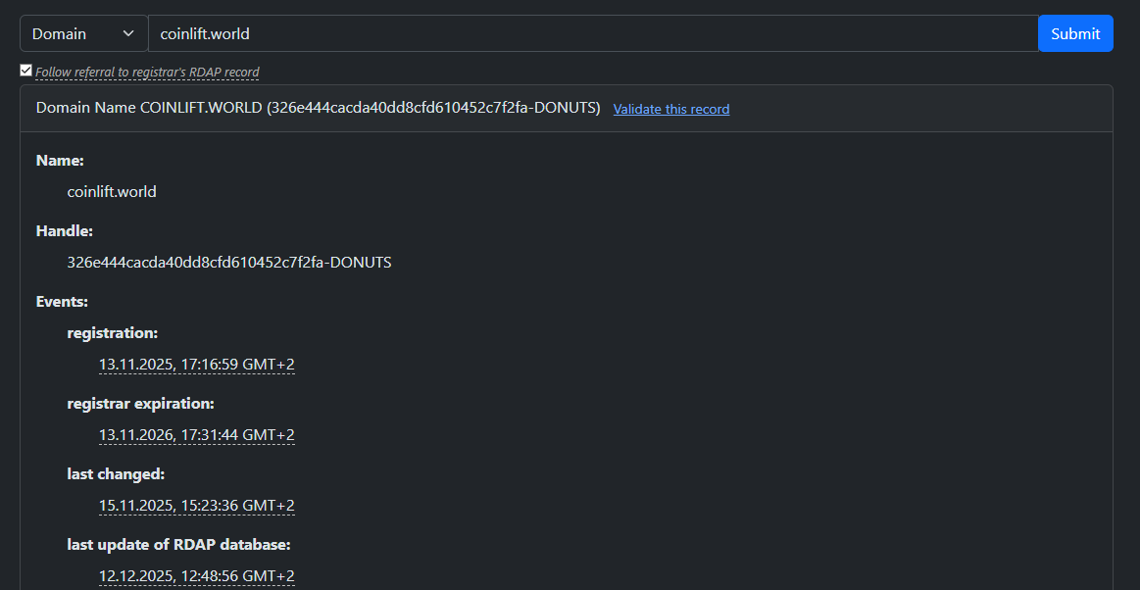Click the chevron arrow in the Domain selector
Viewport: 1140px width, 590px height.
click(128, 33)
